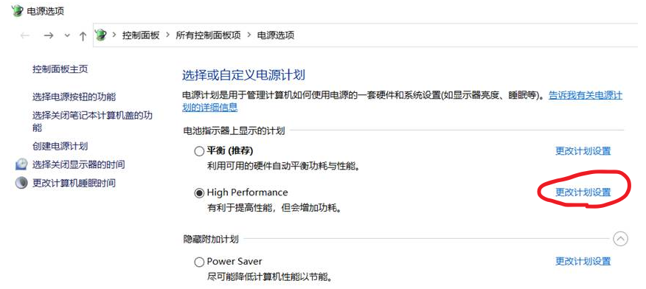Select the 平衡 (推荐) power plan
646x289 pixels.
(x=199, y=151)
